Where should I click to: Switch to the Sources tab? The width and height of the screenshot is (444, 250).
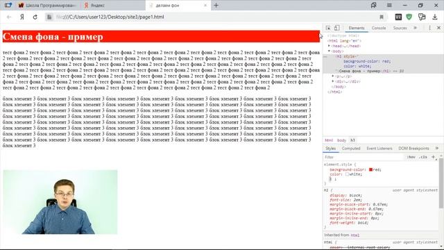(400, 28)
